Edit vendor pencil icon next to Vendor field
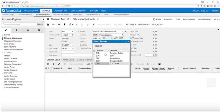This screenshot has height=112, width=220. (126, 32)
